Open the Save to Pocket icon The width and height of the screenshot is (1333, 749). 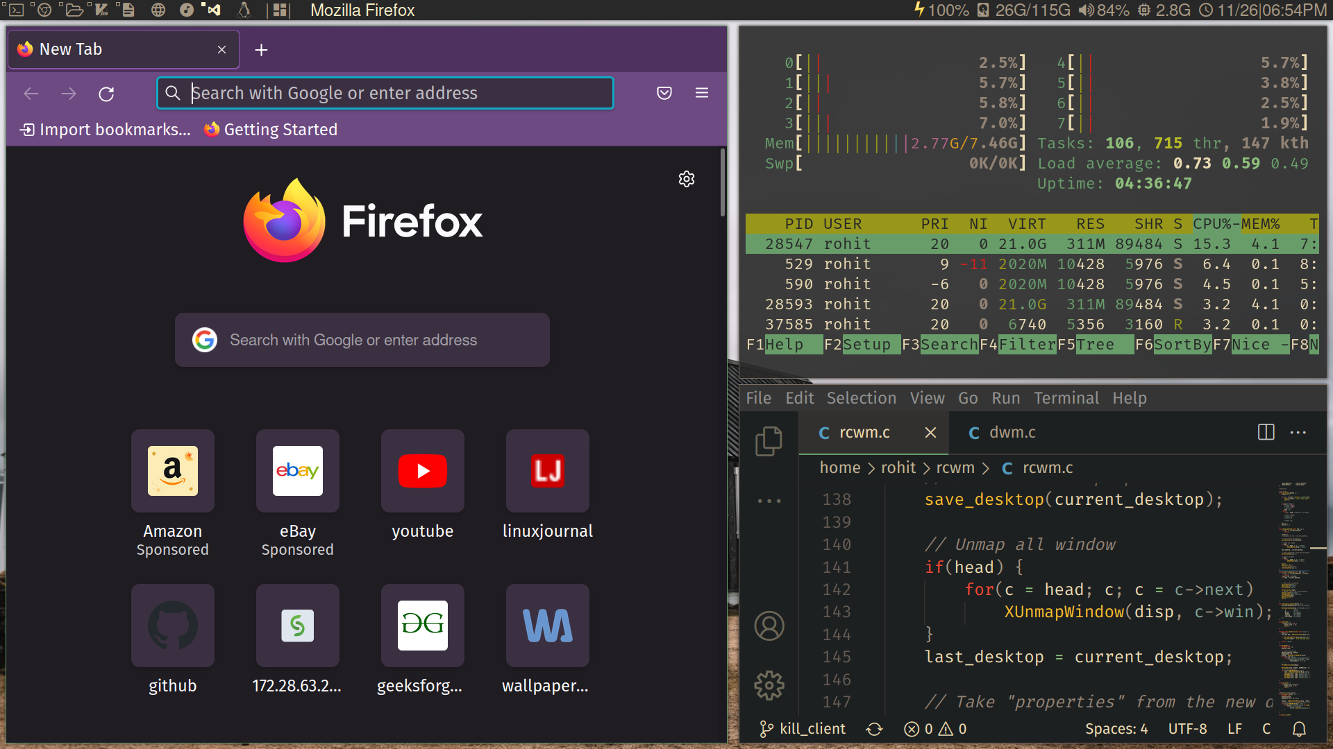(664, 93)
